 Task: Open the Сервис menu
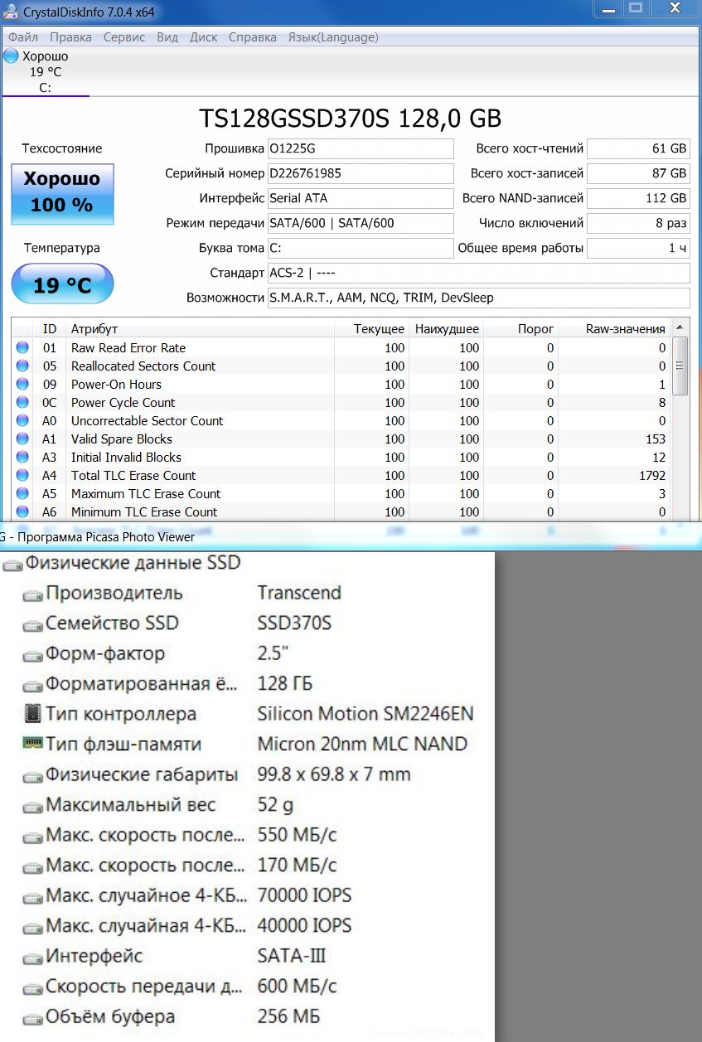pyautogui.click(x=124, y=37)
